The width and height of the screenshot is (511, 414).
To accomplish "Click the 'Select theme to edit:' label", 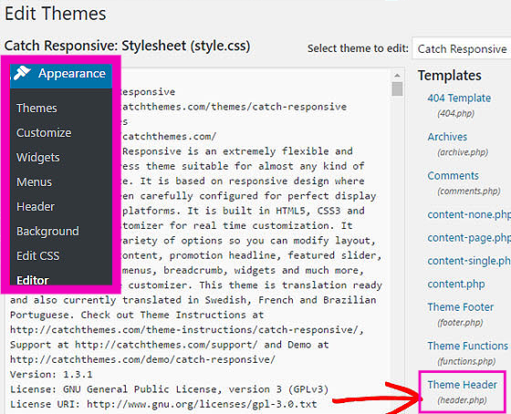I will point(358,48).
